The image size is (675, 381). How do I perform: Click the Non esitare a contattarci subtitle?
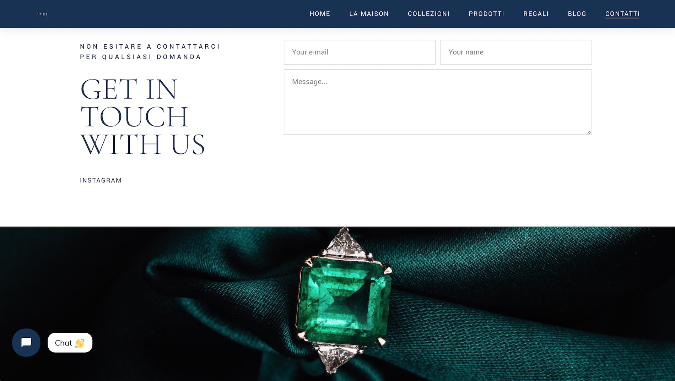coord(150,51)
